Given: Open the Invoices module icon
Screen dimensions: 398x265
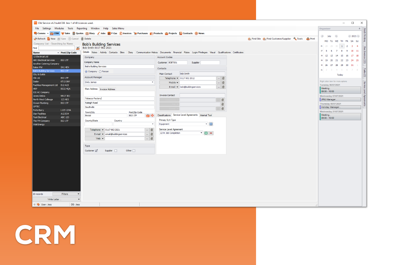Looking at the screenshot, I should coord(121,33).
